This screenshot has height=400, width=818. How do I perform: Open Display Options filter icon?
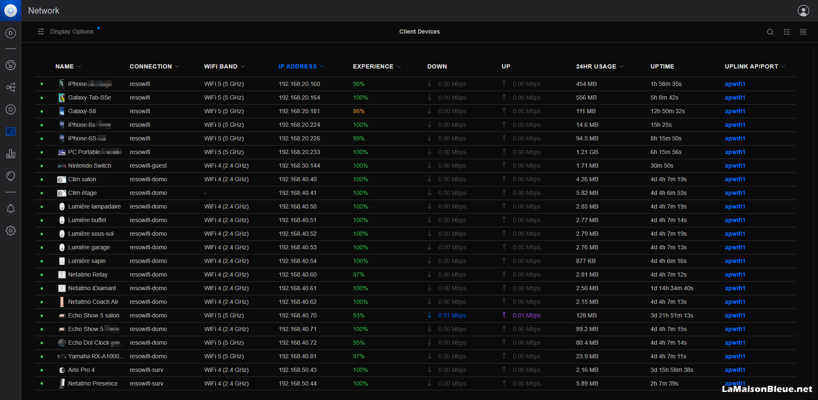pos(41,31)
